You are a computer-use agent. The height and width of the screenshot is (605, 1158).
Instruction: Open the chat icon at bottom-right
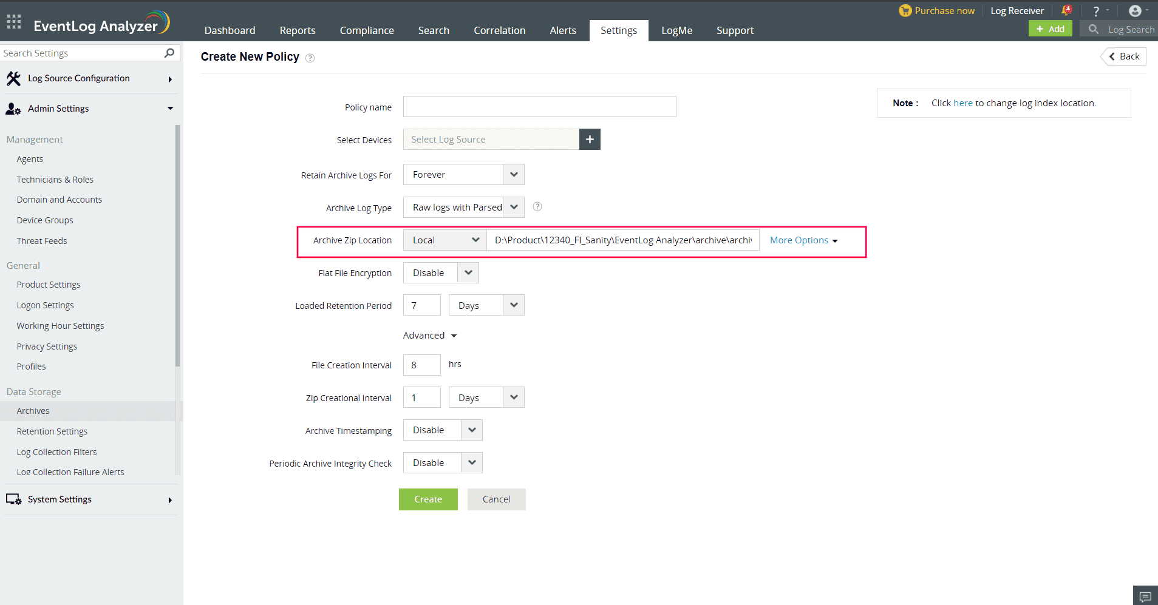click(x=1145, y=595)
